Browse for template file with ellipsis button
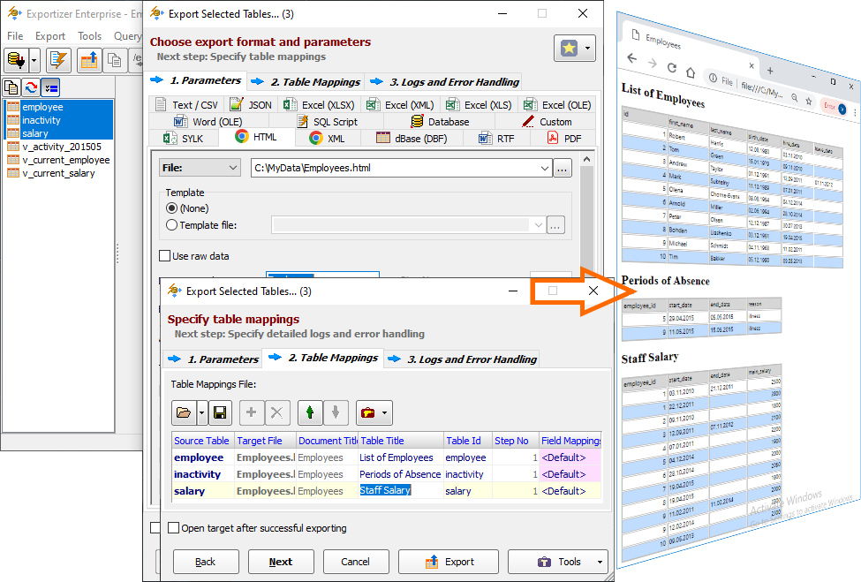The width and height of the screenshot is (861, 582). (555, 225)
